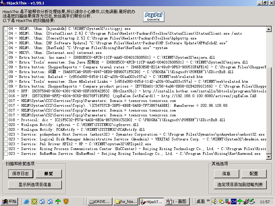The width and height of the screenshot is (275, 206).
Task: Click the CCS Tcpip Parameters Domain entry
Action: point(92,101)
